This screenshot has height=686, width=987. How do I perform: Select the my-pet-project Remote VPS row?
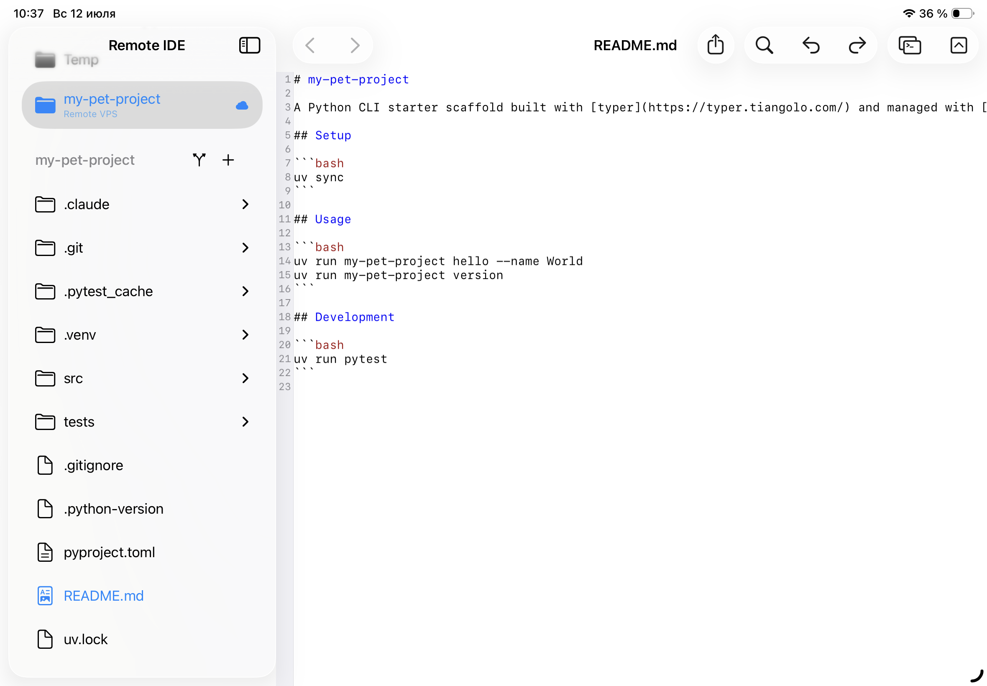point(142,105)
